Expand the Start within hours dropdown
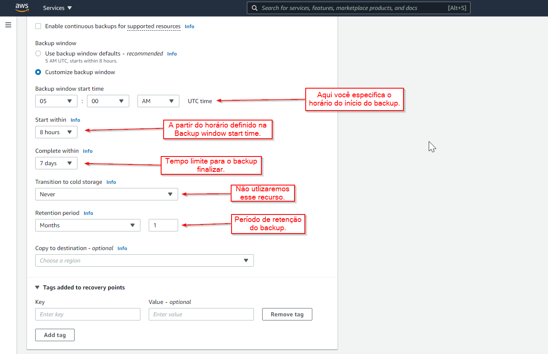Screen dimensions: 548x354 pos(56,132)
